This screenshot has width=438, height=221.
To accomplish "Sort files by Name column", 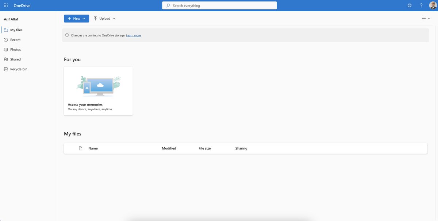I will click(x=93, y=148).
